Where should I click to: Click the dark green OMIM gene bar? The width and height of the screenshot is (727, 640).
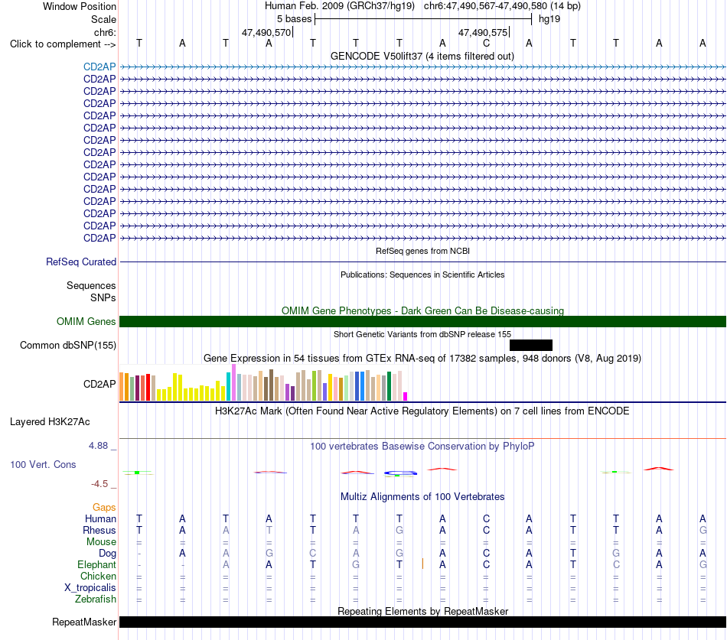(x=423, y=322)
